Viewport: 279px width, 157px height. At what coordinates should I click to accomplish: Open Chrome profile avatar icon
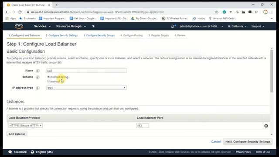click(x=265, y=12)
